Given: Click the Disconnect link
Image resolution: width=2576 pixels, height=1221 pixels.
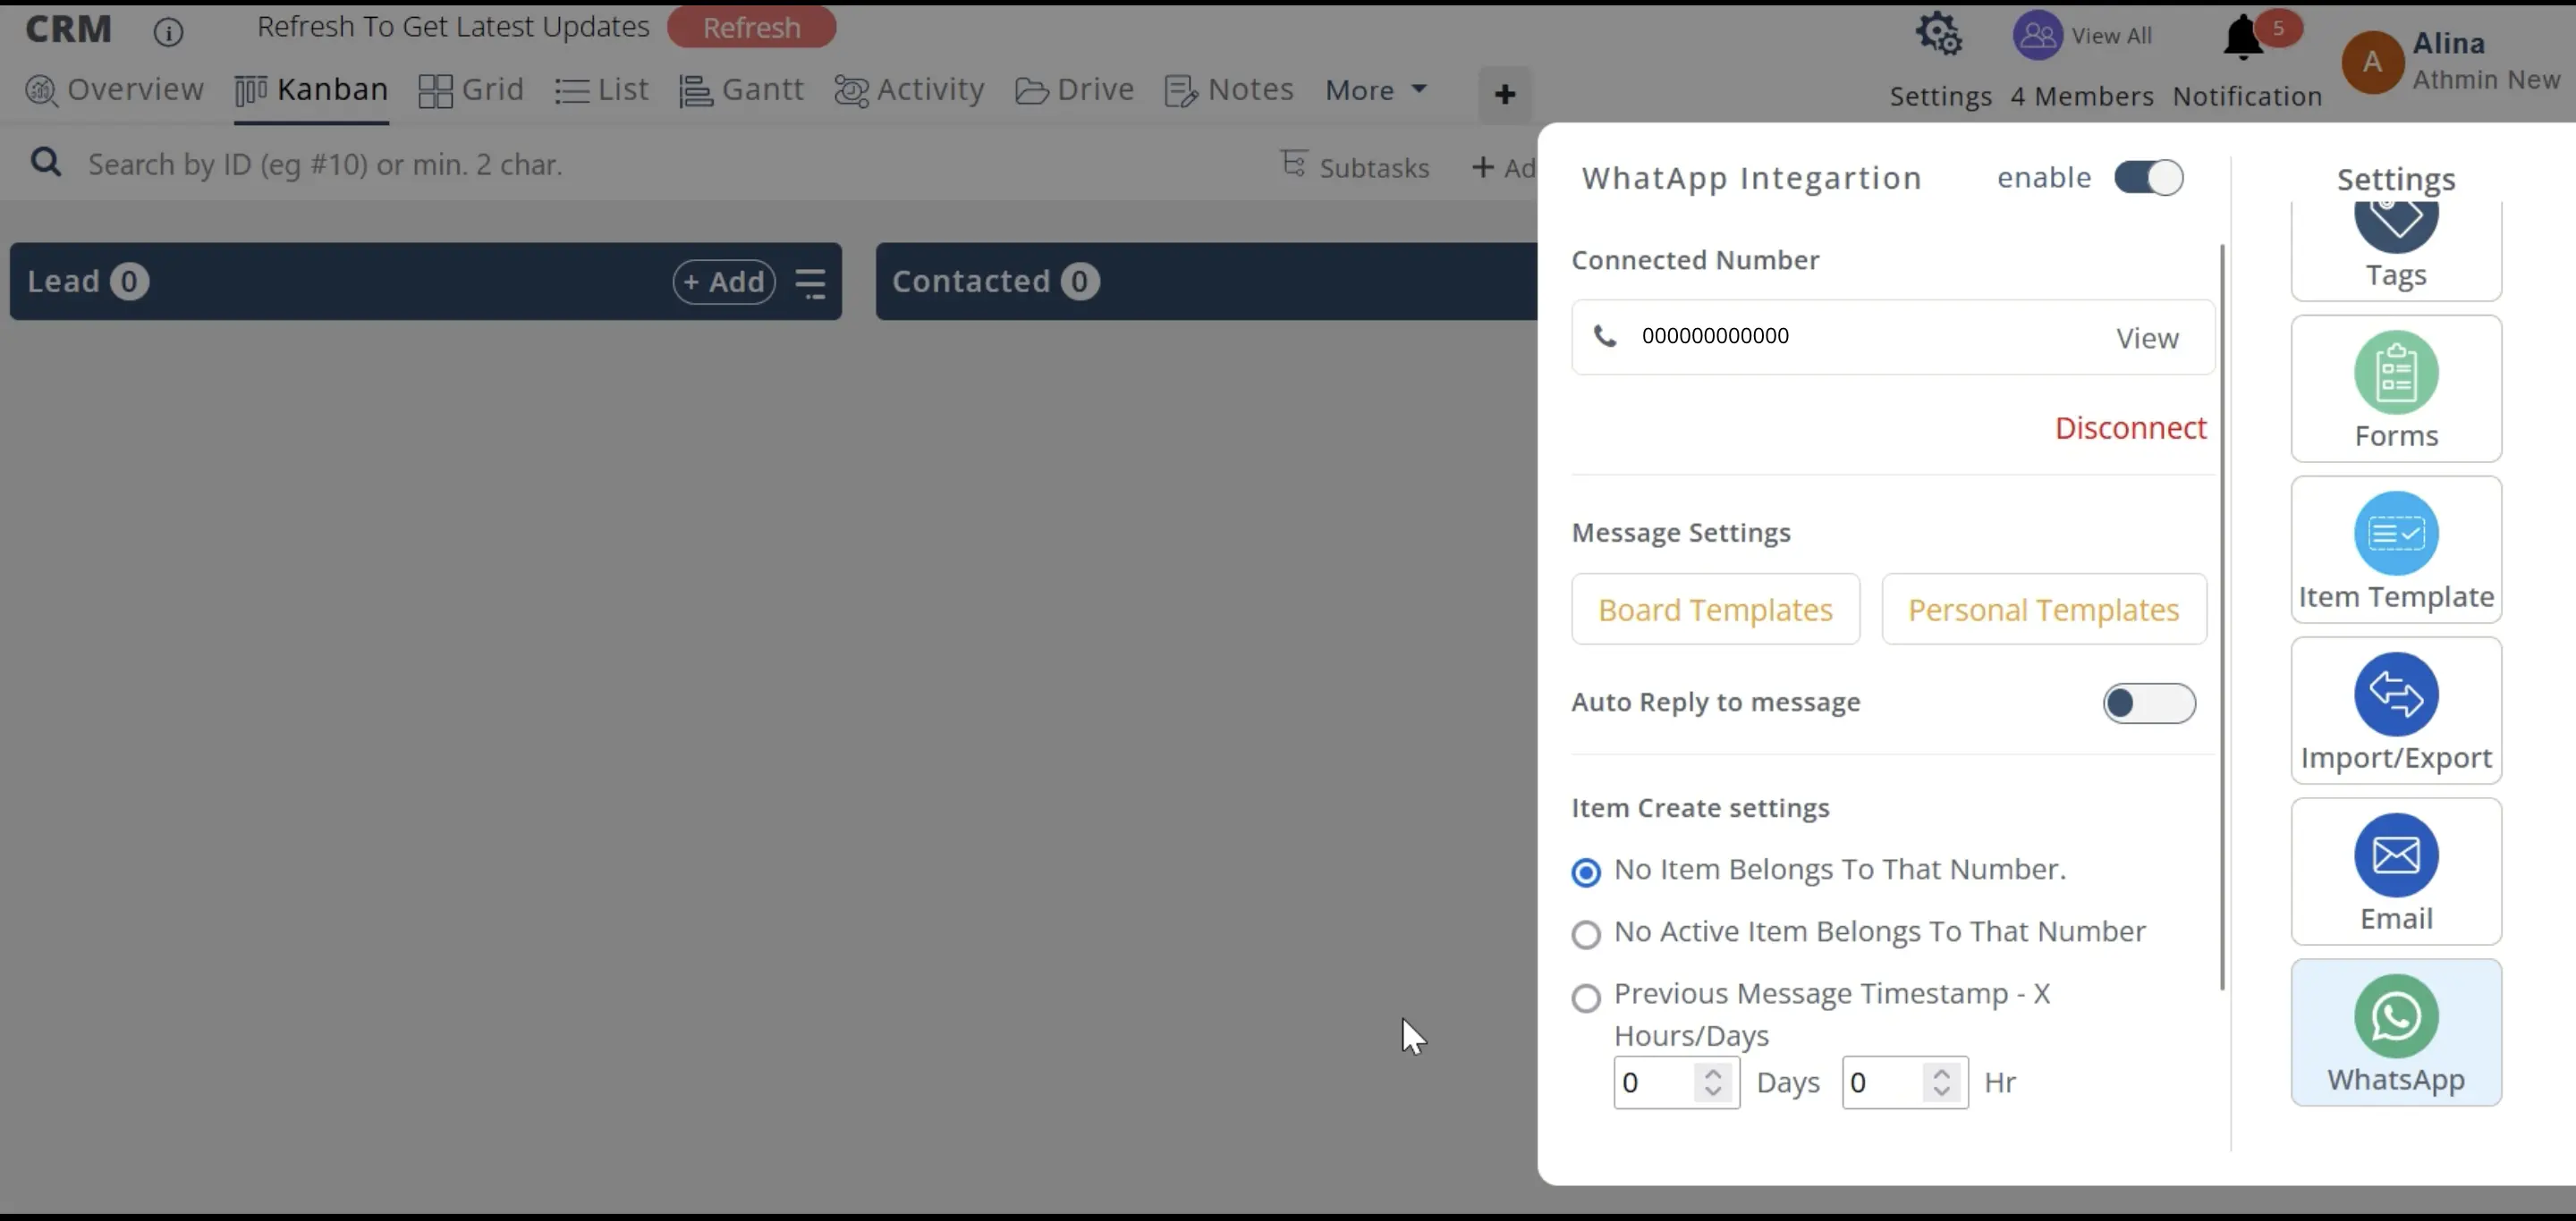Looking at the screenshot, I should [2130, 429].
